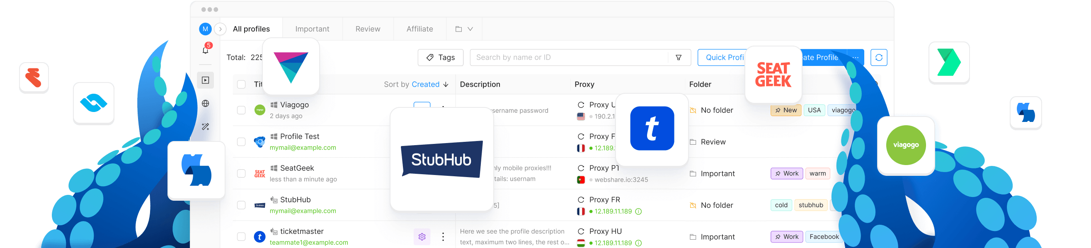Click the warm tag
The width and height of the screenshot is (1091, 248).
click(817, 173)
